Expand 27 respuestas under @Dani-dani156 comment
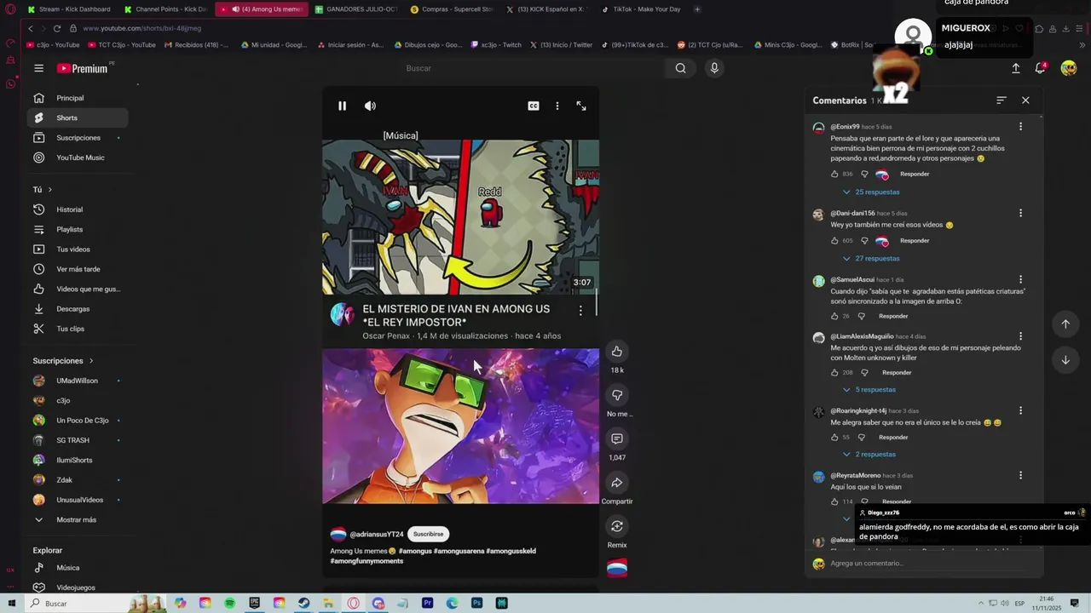1091x613 pixels. tap(871, 258)
